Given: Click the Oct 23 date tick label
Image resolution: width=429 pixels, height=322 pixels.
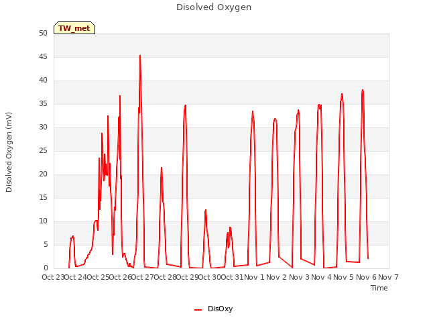Looking at the screenshot, I should [53, 277].
